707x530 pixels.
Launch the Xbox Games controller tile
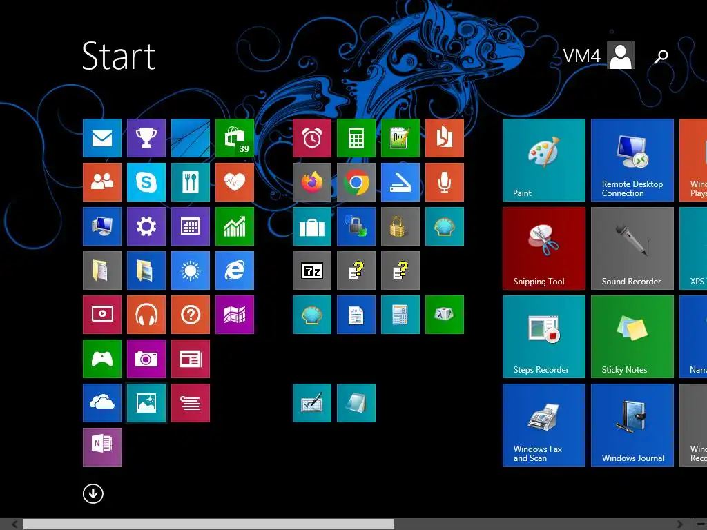click(102, 359)
